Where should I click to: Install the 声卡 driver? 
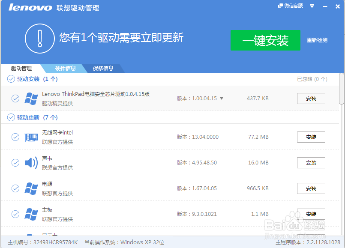(311, 163)
